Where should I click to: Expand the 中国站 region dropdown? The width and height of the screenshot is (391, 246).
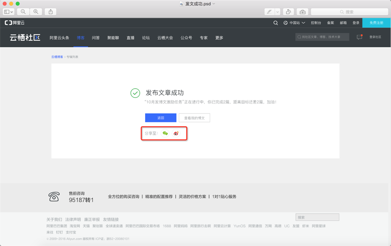tap(294, 23)
